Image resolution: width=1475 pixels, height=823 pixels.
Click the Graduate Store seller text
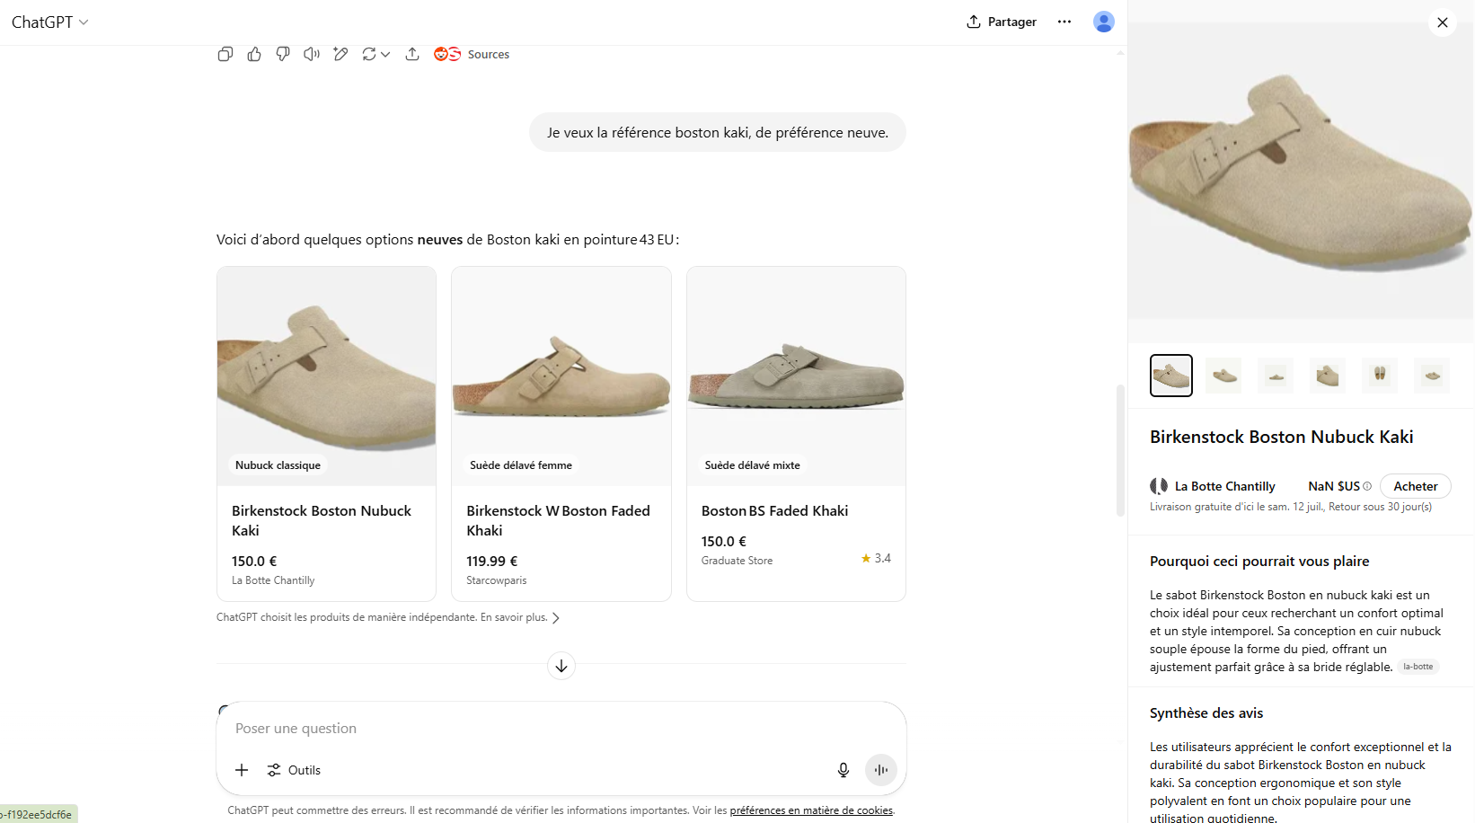737,561
